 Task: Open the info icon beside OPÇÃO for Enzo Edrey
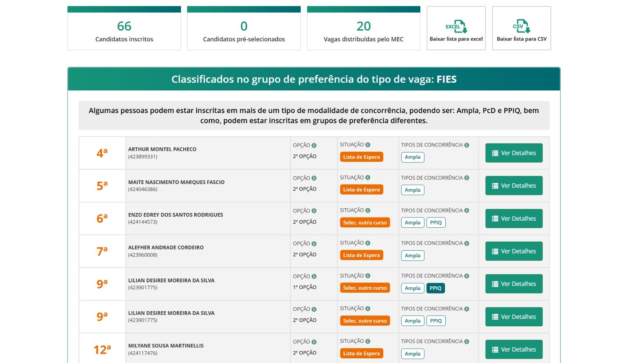tap(314, 211)
